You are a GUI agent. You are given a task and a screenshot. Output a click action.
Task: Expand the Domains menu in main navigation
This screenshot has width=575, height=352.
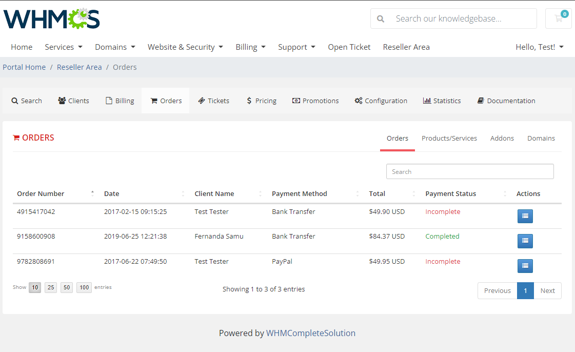(115, 47)
